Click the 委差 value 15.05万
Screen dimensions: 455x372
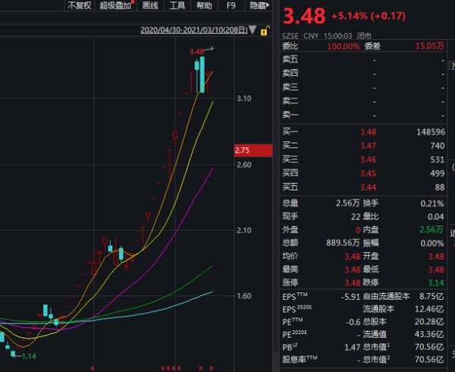tap(429, 46)
